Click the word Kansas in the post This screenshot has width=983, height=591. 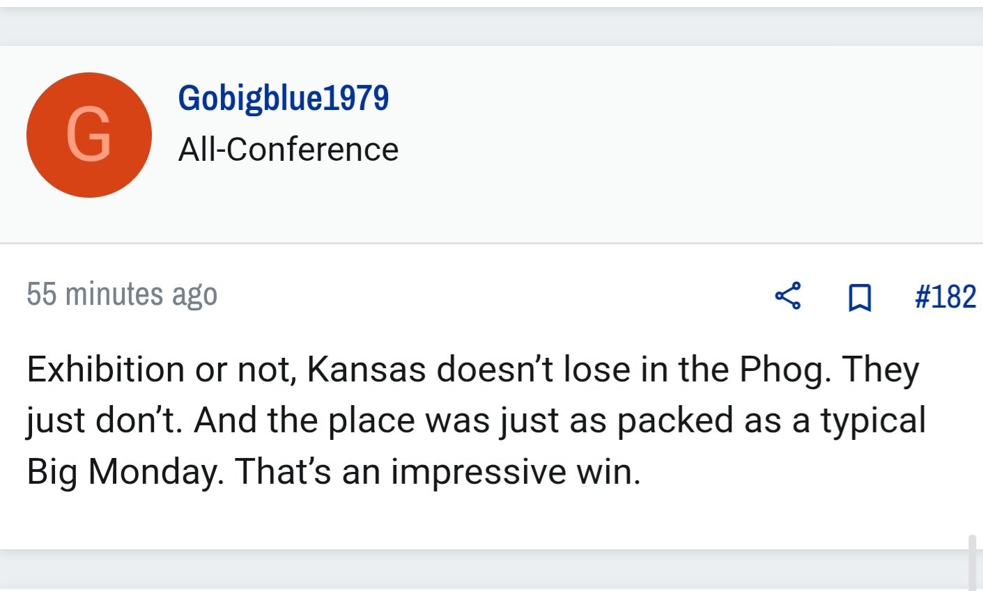pos(366,369)
